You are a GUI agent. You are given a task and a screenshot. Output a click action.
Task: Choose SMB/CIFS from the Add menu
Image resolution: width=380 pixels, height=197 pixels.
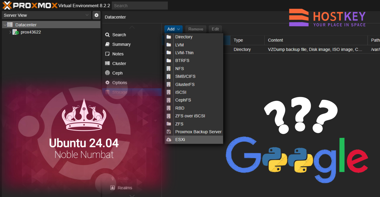(194, 77)
